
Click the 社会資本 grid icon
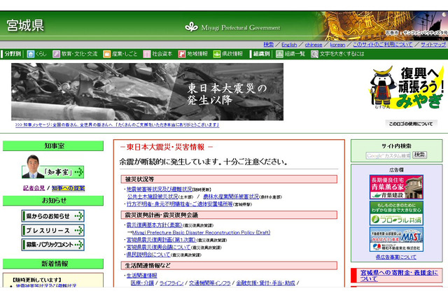point(147,54)
